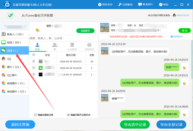Image resolution: width=193 pixels, height=131 pixels.
Task: Click the black avatar in friend list
Action: pyautogui.click(x=40, y=74)
